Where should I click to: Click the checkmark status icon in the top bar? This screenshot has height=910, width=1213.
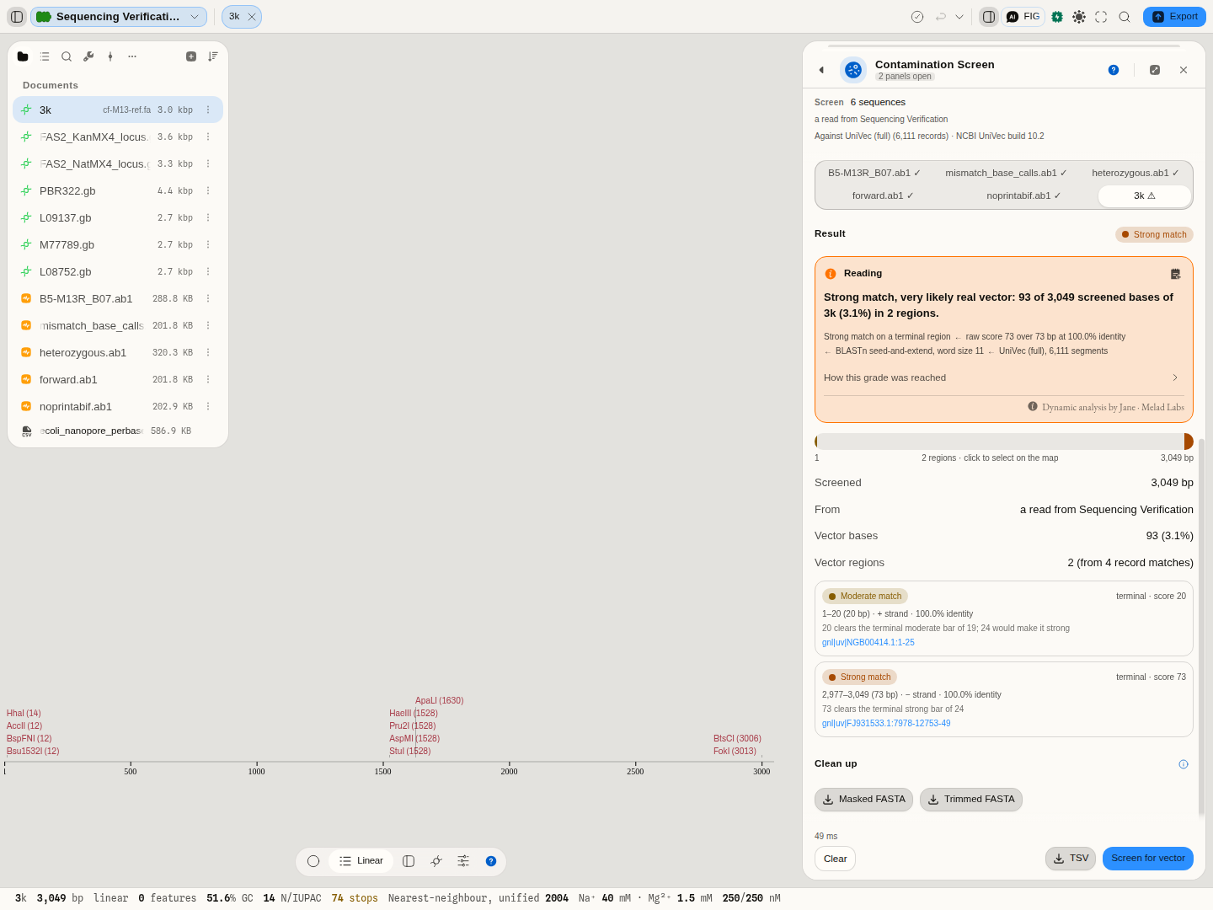tap(917, 17)
